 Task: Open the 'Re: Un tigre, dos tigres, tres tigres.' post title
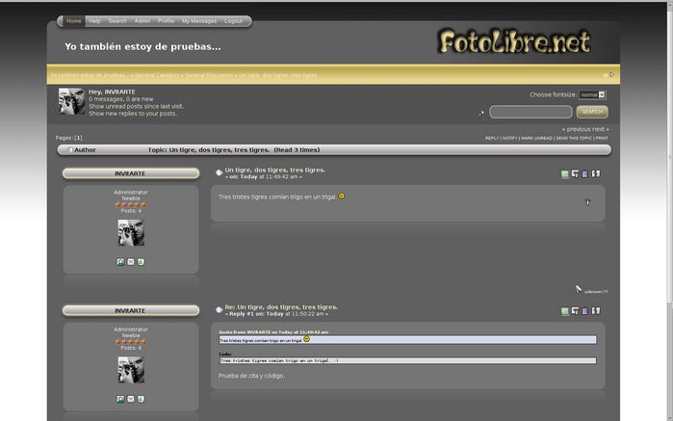(x=281, y=307)
